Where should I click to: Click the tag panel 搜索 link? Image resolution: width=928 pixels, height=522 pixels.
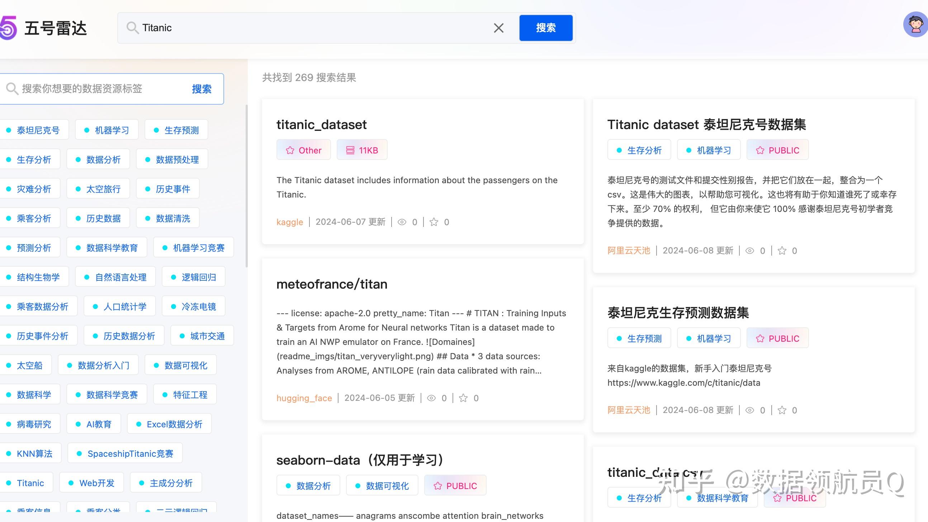pyautogui.click(x=202, y=89)
